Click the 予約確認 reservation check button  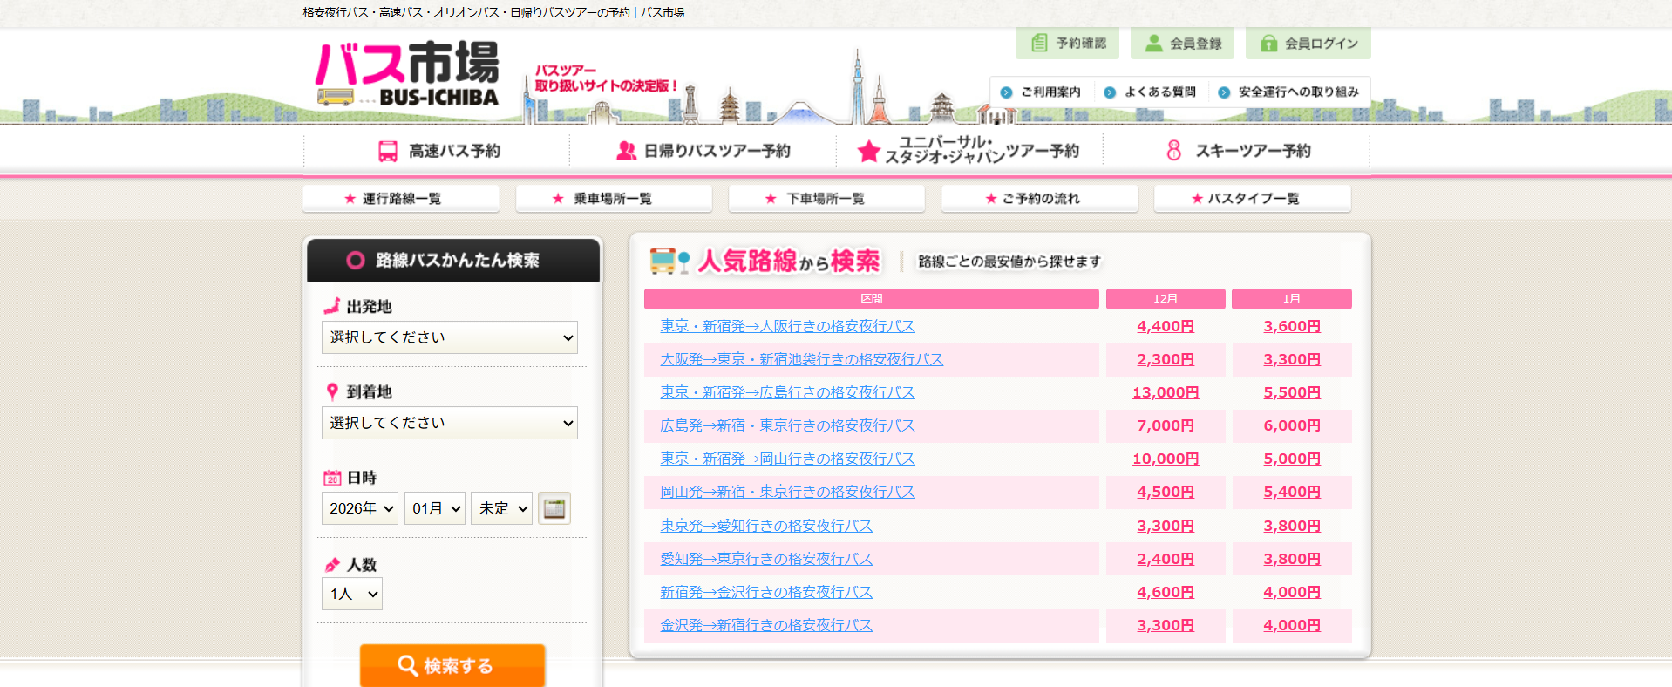[1069, 44]
